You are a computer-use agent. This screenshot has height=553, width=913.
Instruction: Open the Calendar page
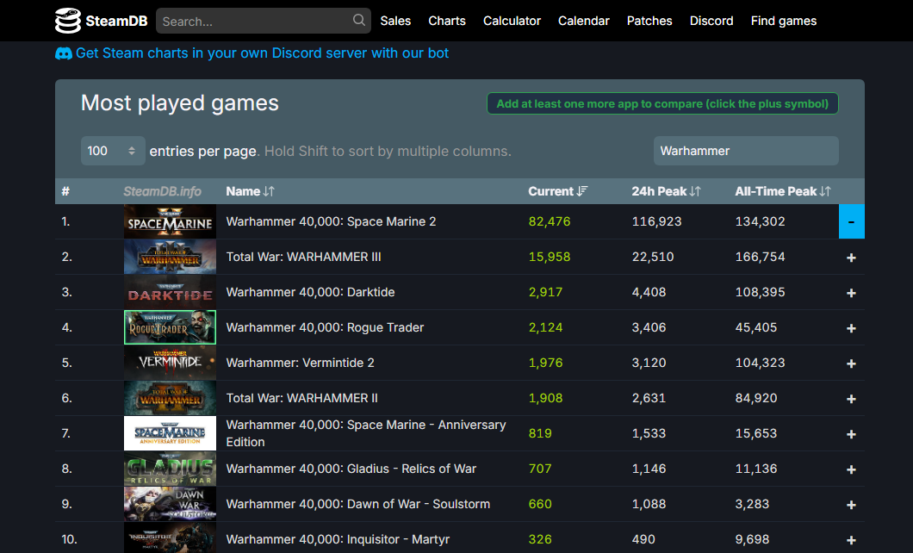583,21
